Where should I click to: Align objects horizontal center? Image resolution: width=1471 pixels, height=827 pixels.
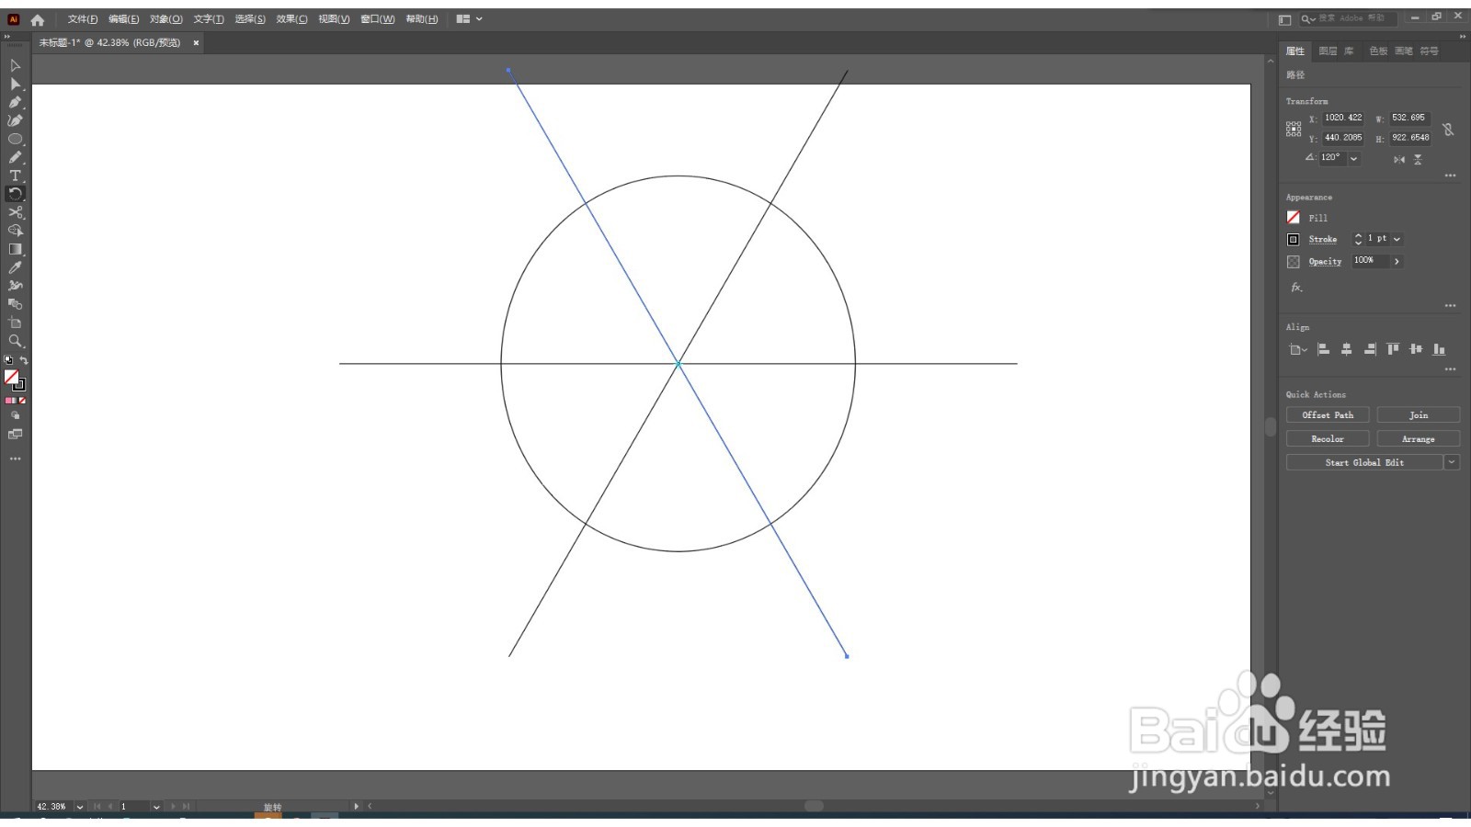[x=1347, y=349]
